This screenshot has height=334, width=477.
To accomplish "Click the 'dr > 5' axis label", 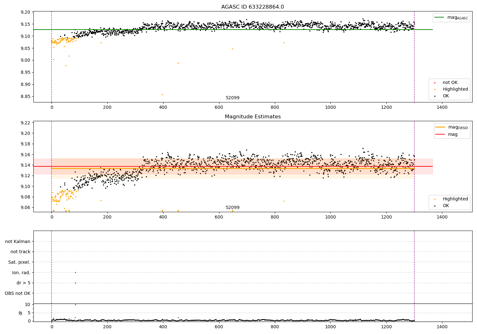I will point(24,283).
